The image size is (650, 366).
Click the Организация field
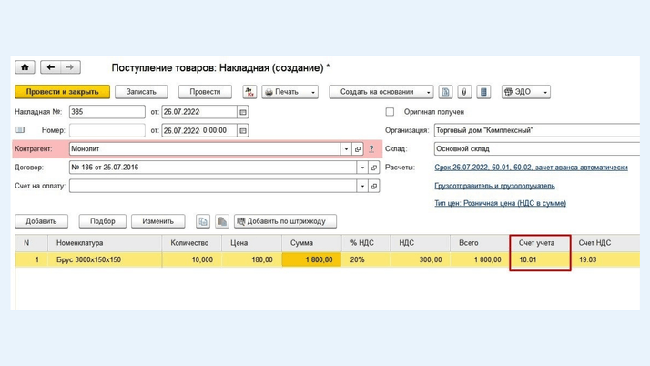point(537,130)
